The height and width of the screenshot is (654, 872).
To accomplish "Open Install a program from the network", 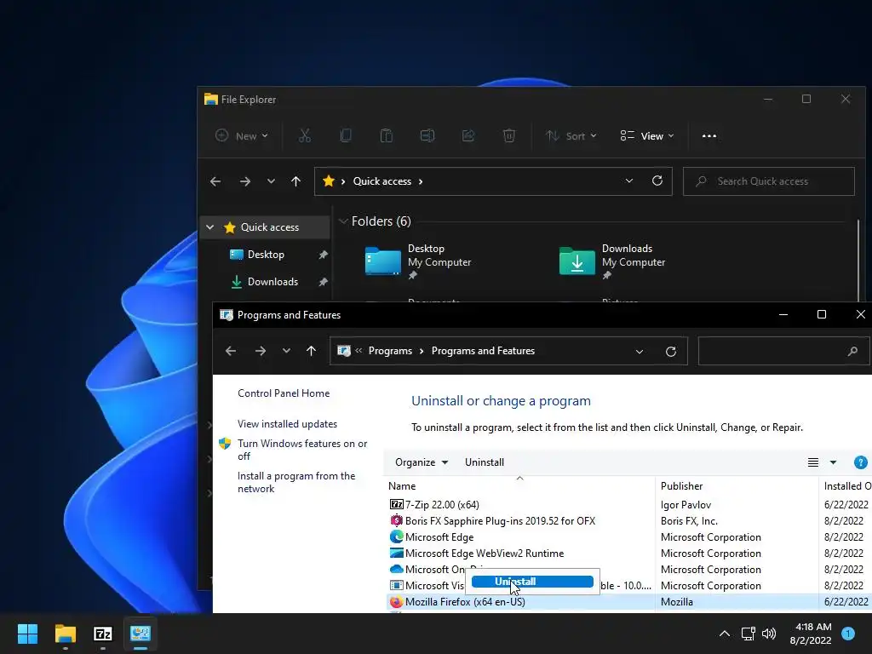I will coord(295,482).
